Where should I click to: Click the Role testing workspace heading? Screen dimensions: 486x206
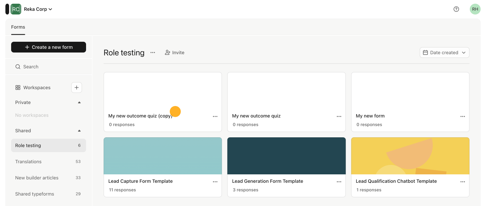pos(124,53)
